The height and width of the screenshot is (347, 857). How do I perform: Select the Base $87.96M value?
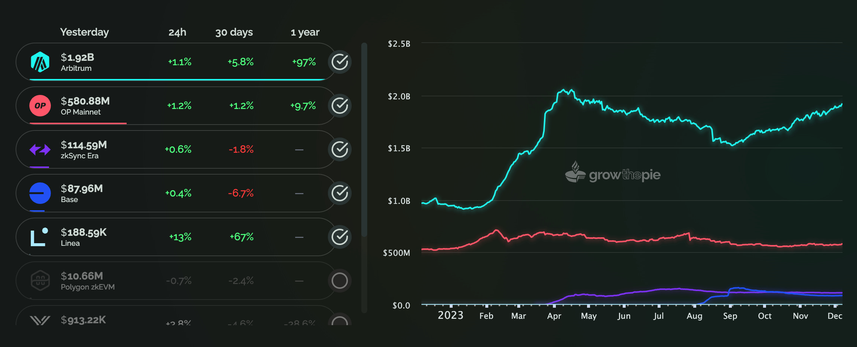(x=82, y=189)
